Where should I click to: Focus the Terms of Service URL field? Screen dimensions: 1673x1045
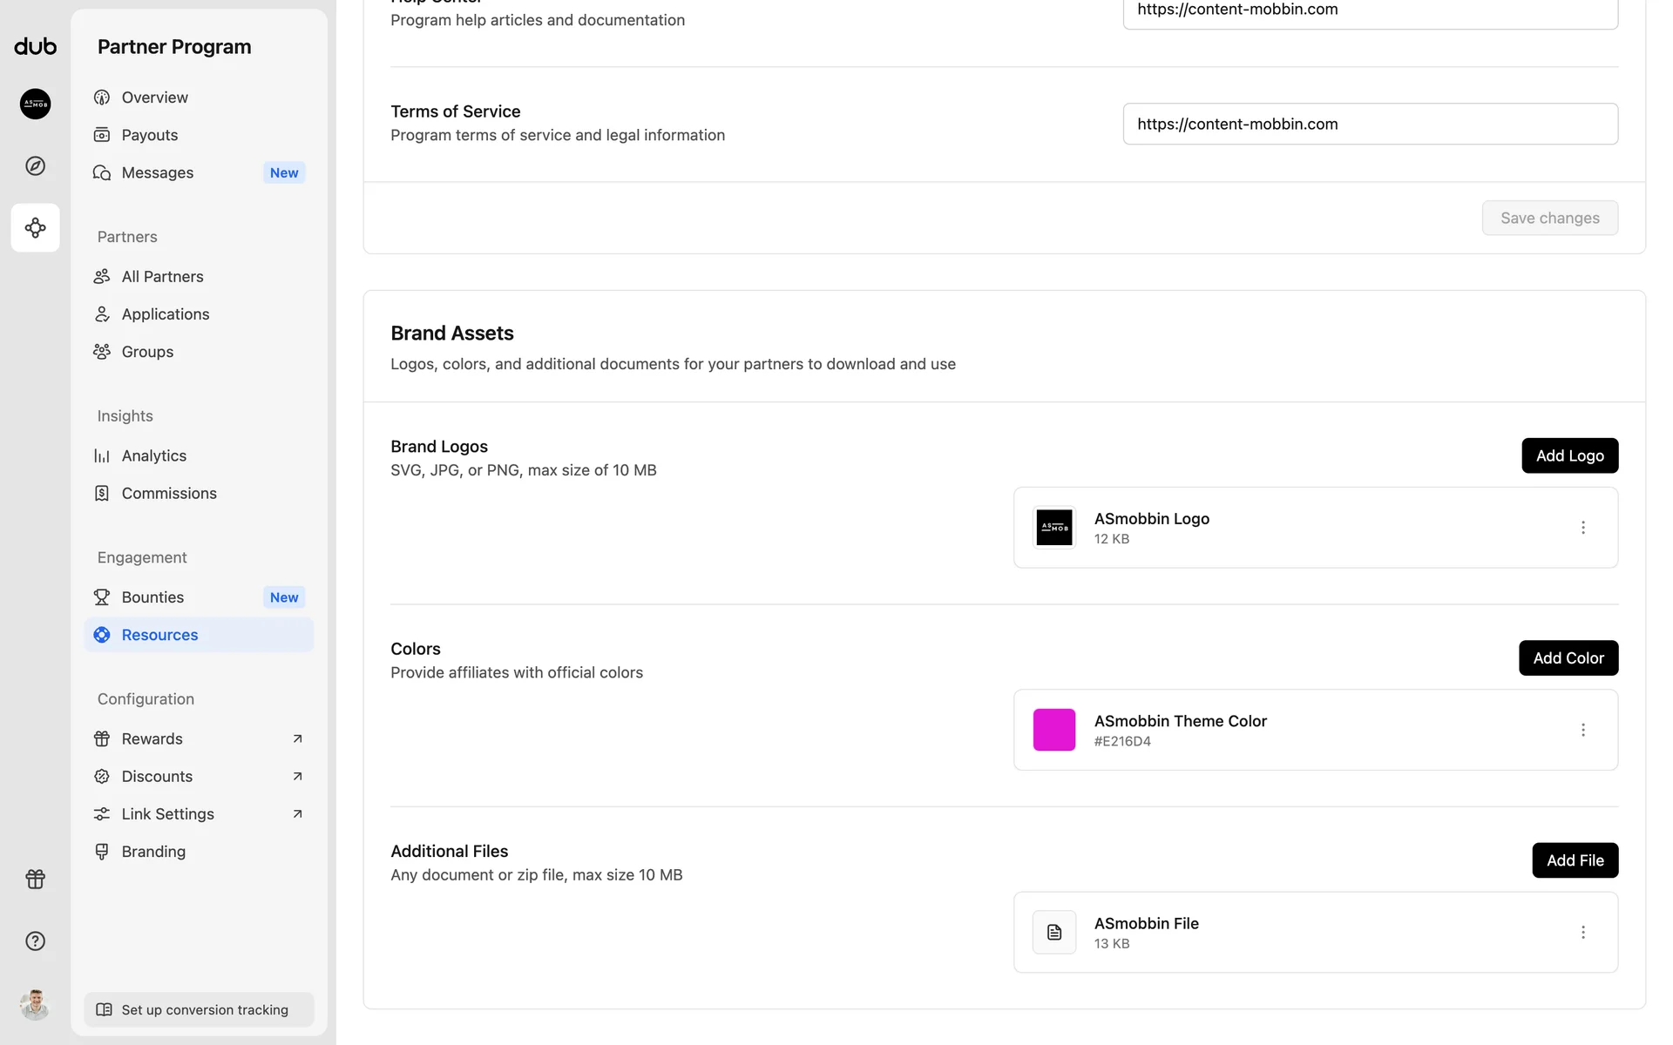pos(1370,124)
